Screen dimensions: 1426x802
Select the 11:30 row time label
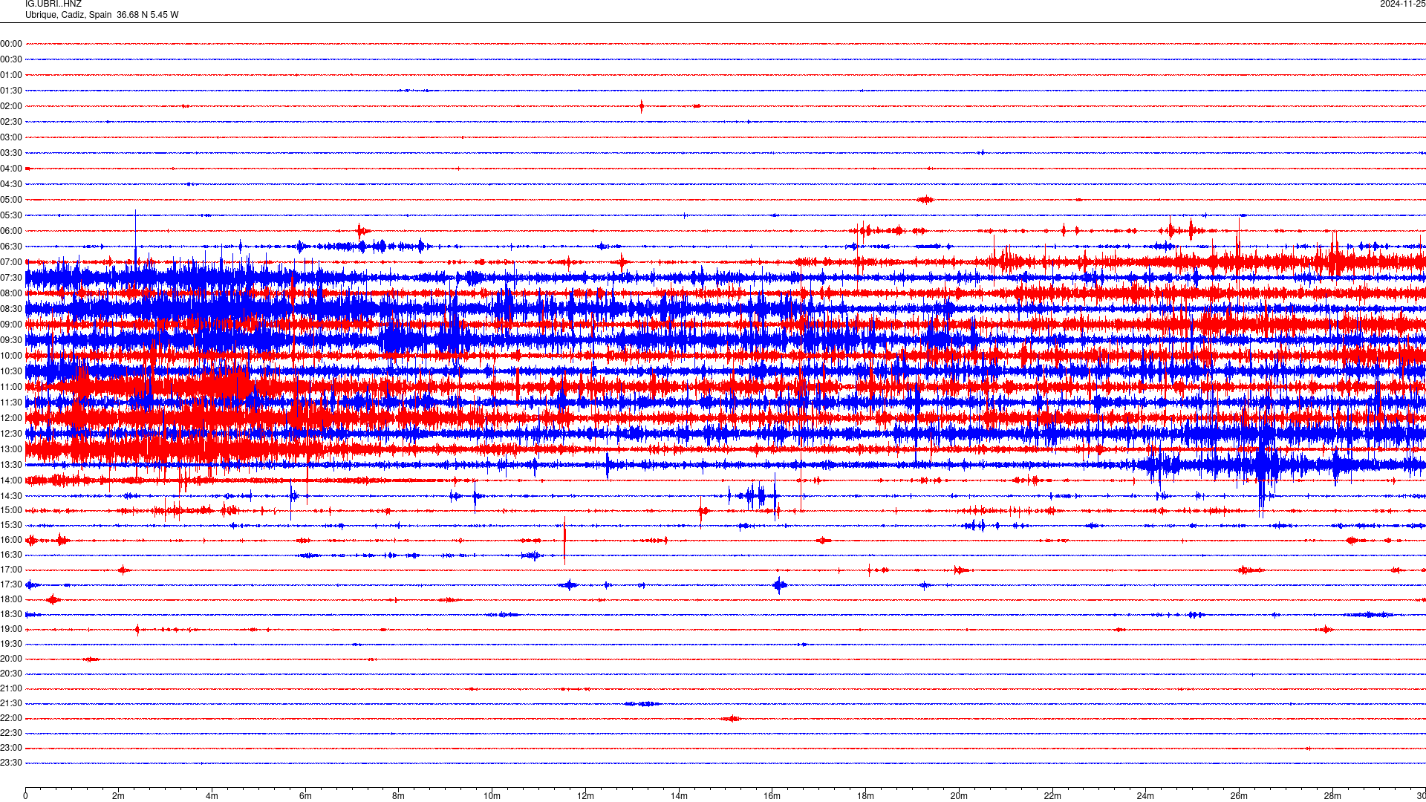[11, 402]
